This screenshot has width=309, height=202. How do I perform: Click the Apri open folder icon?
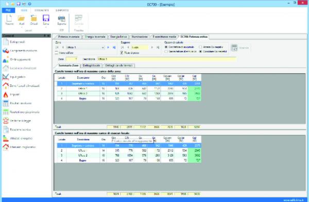click(x=21, y=19)
